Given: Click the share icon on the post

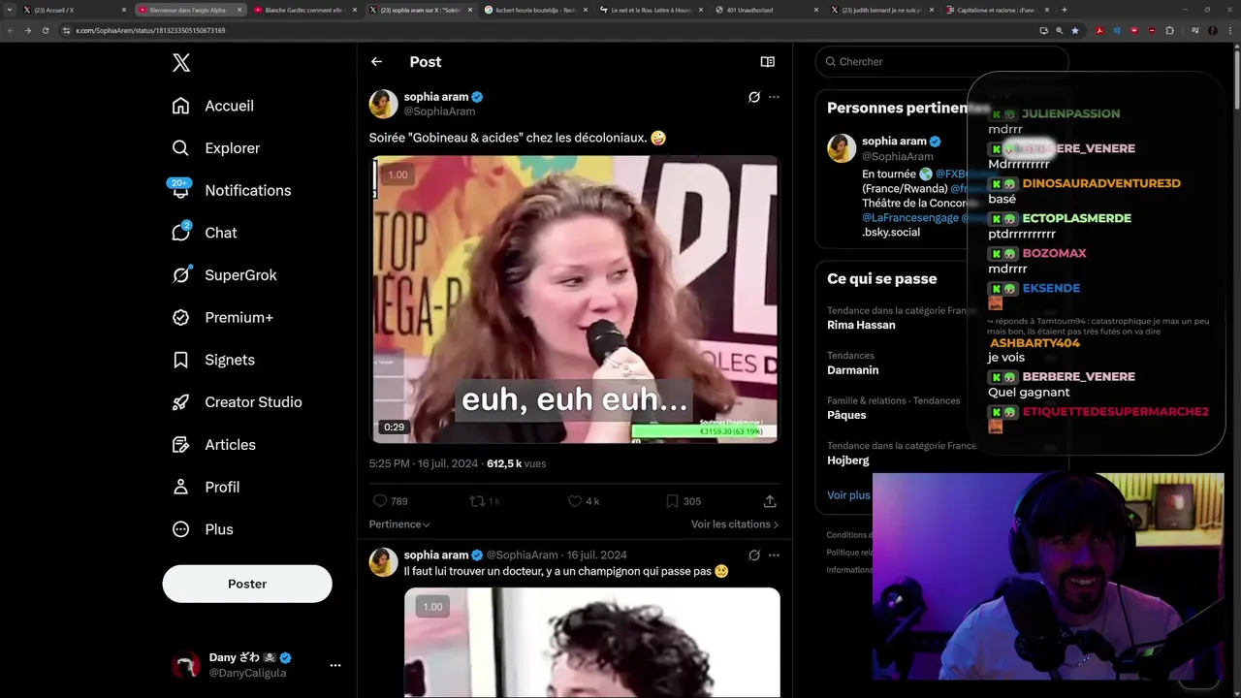Looking at the screenshot, I should [770, 501].
